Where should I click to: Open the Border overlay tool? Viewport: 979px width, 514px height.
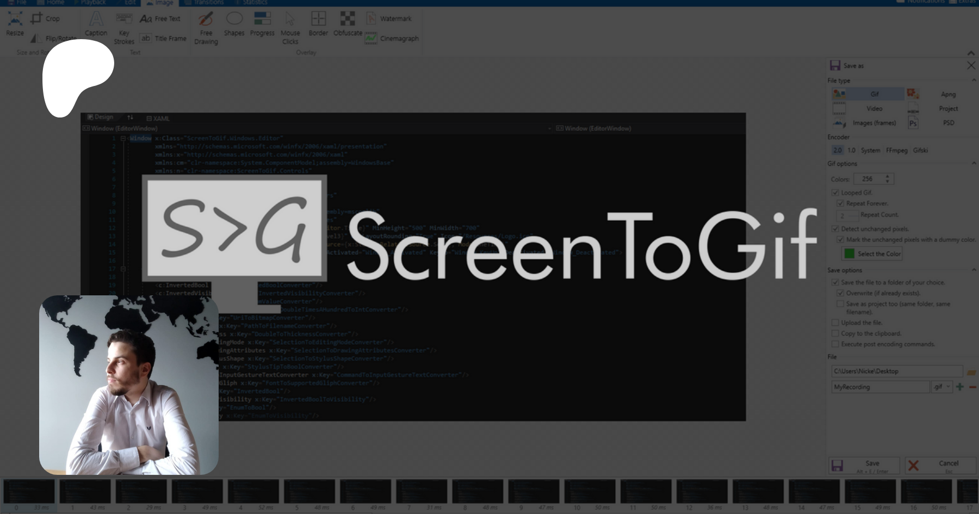point(318,24)
